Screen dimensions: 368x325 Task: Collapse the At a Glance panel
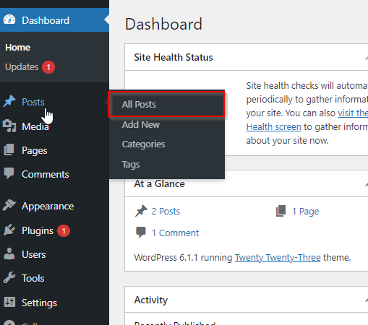click(x=366, y=184)
